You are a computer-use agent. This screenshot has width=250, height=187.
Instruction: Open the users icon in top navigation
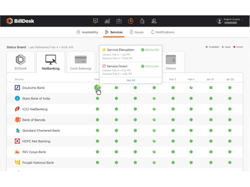(154, 21)
